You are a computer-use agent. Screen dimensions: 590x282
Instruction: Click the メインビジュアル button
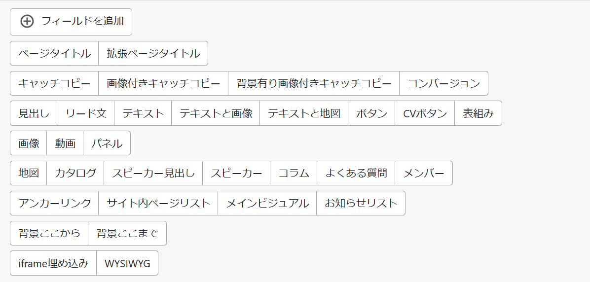pos(267,203)
